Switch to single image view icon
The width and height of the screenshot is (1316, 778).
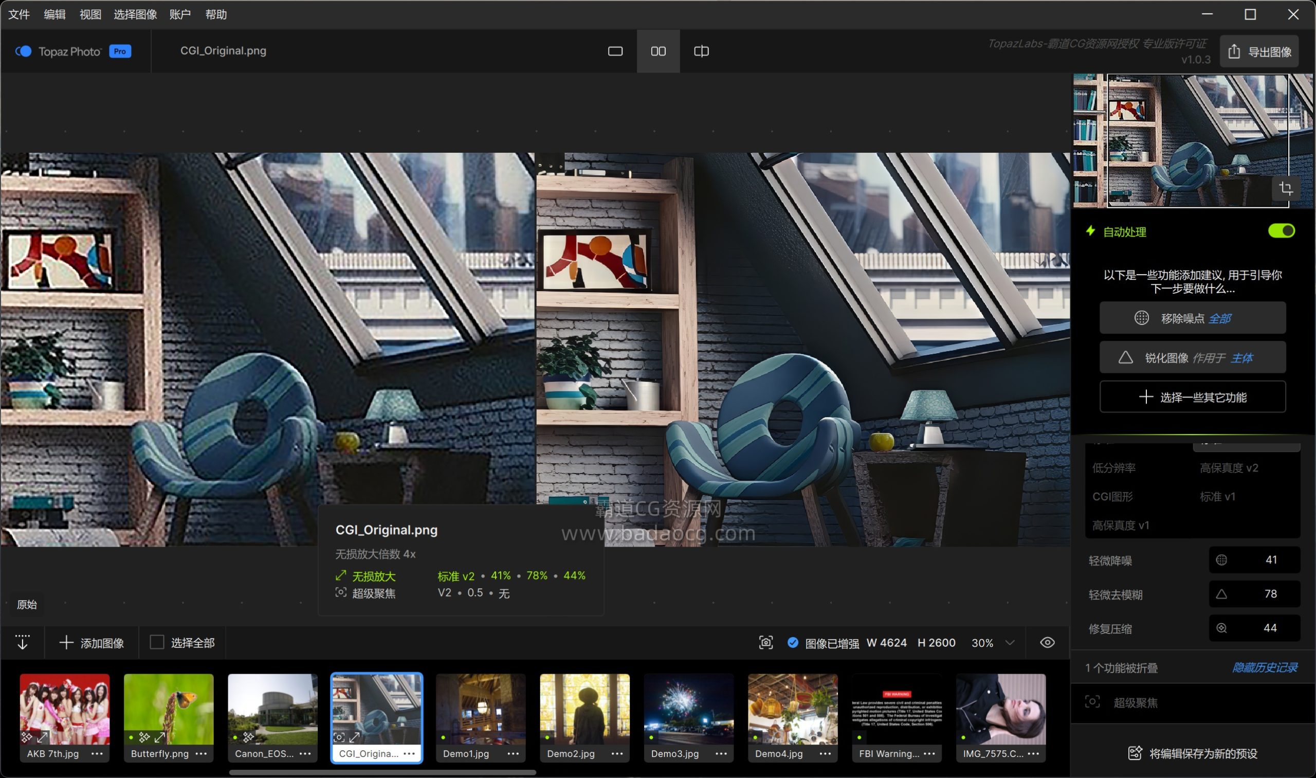[615, 51]
